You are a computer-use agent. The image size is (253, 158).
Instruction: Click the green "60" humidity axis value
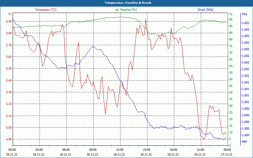[x=231, y=66]
